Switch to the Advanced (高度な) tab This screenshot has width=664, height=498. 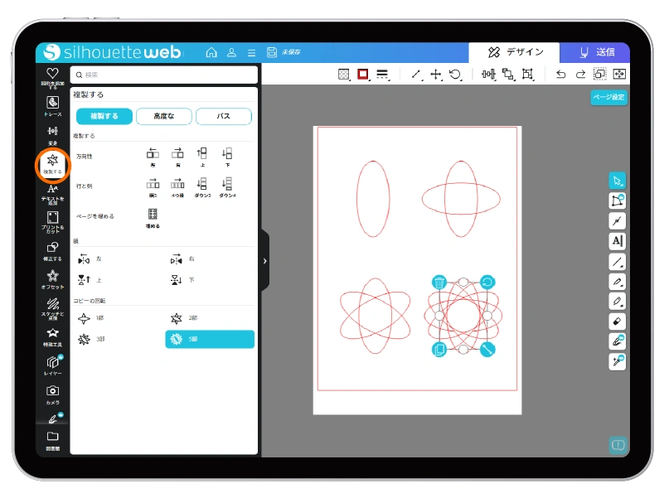tap(164, 116)
